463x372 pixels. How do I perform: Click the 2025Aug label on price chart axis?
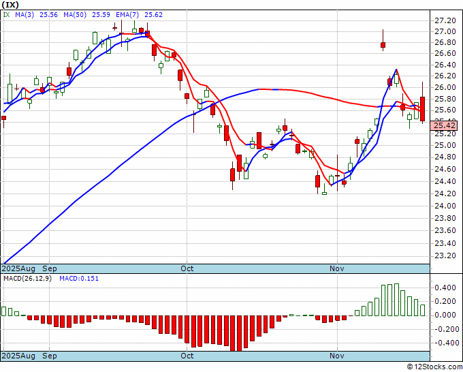click(x=18, y=268)
